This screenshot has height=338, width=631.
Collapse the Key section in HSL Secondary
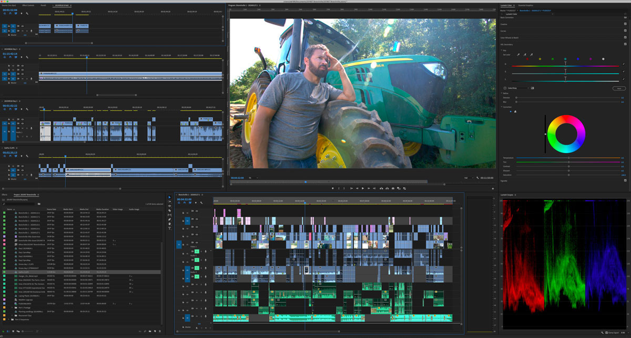(x=502, y=50)
